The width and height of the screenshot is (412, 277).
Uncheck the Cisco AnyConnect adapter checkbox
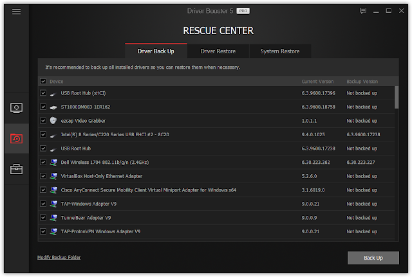pyautogui.click(x=43, y=190)
